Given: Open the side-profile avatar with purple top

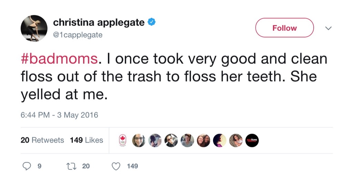Looking at the screenshot, I should coord(220,140).
